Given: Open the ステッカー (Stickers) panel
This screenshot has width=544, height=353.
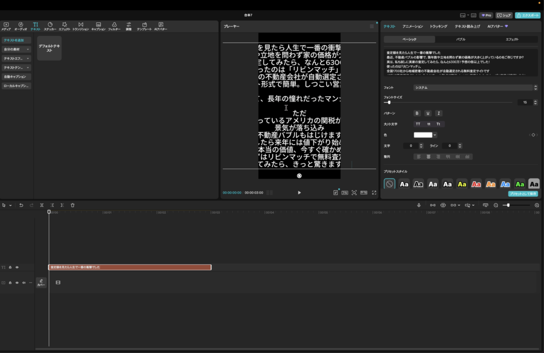Looking at the screenshot, I should pos(50,26).
